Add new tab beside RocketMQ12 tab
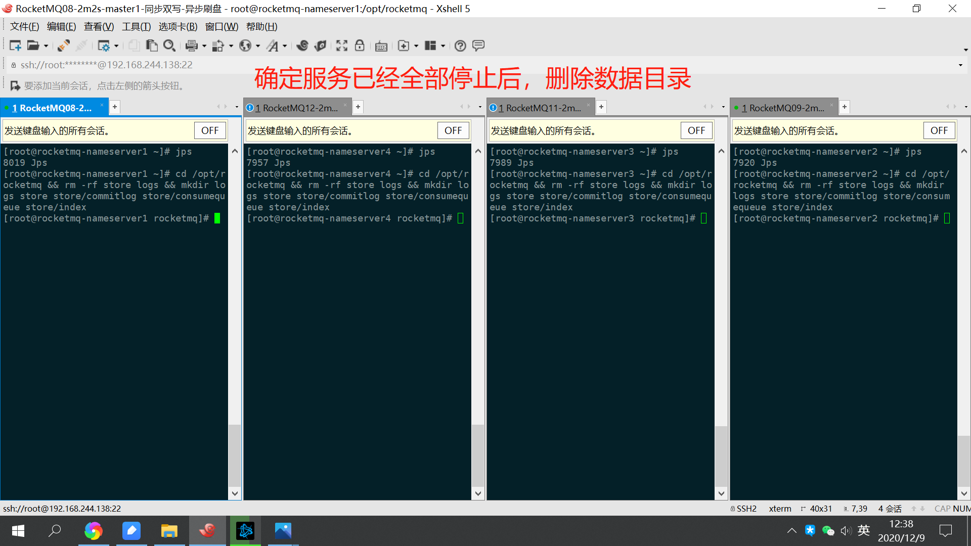This screenshot has height=546, width=971. (x=358, y=107)
